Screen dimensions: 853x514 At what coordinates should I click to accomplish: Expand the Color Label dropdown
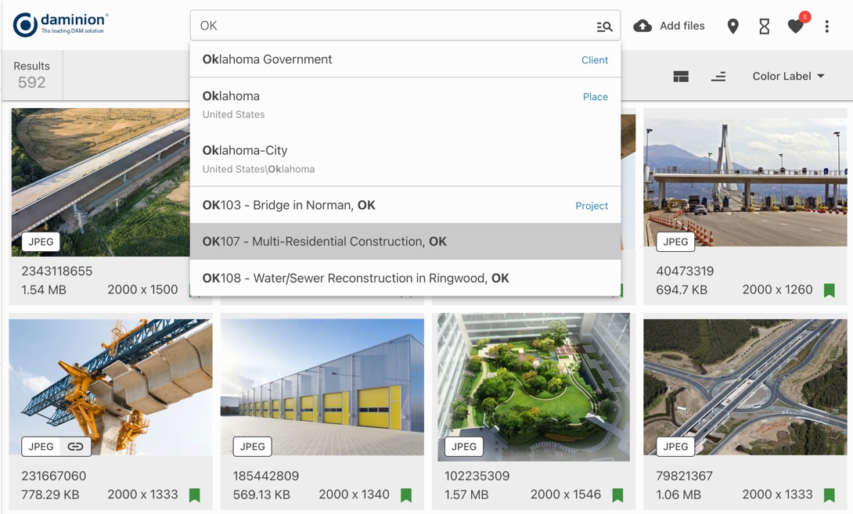[788, 77]
